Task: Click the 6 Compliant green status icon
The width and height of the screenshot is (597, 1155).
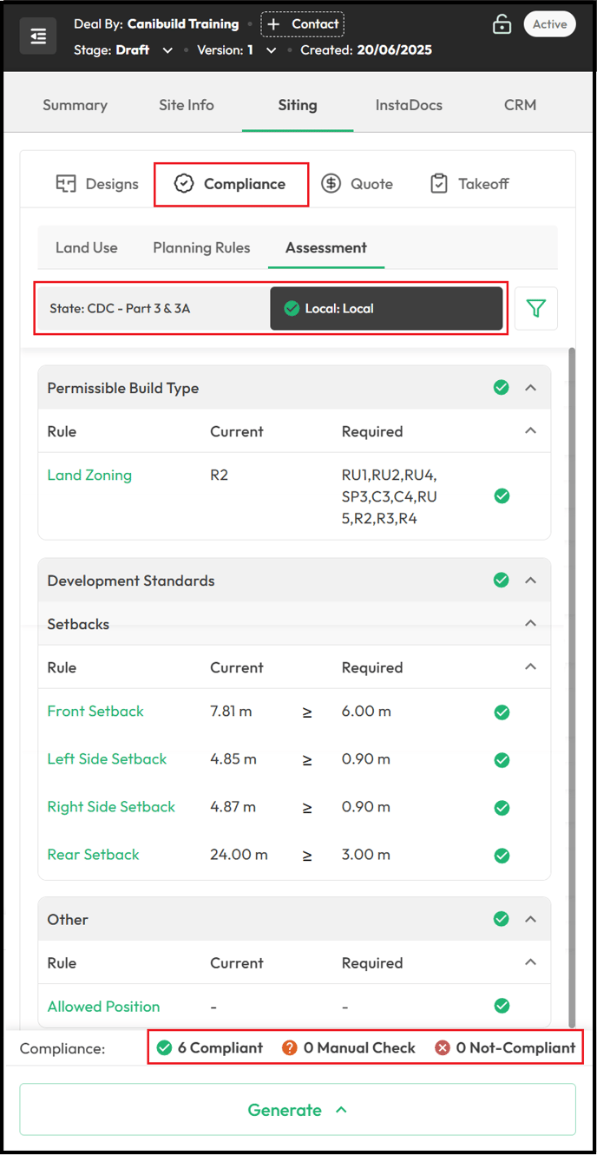Action: [164, 1048]
